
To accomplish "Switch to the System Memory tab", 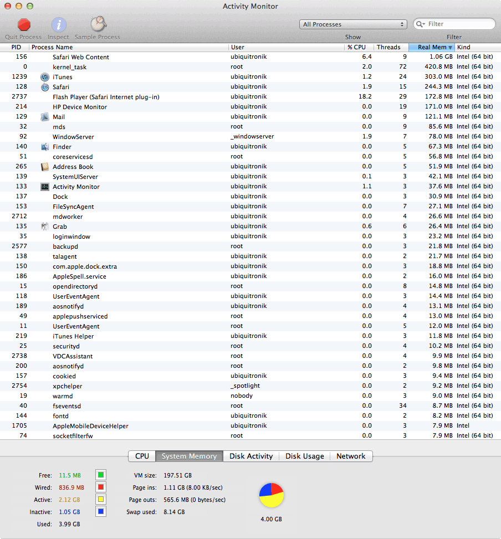I will 189,456.
